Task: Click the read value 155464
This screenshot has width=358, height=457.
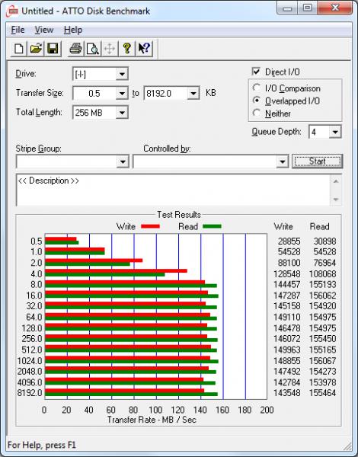Action: point(323,393)
